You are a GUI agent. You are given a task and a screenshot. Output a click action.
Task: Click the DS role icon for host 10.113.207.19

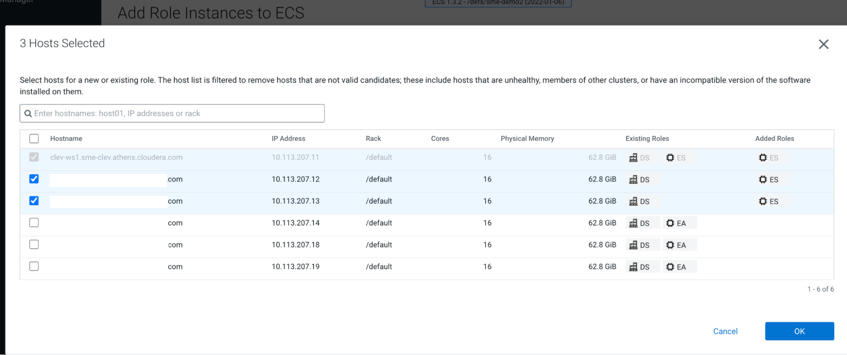click(633, 267)
